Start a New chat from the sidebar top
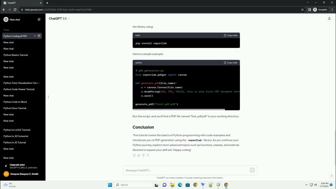336x189 pixels. click(22, 19)
